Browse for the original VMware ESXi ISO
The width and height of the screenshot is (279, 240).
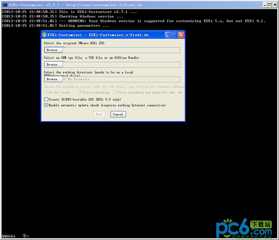click(53, 50)
